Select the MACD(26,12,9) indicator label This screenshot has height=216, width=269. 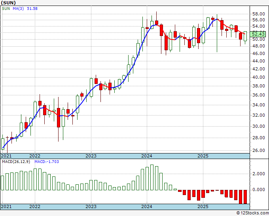click(16, 162)
